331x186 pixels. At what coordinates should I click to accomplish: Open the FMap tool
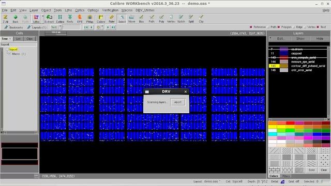(x=89, y=19)
